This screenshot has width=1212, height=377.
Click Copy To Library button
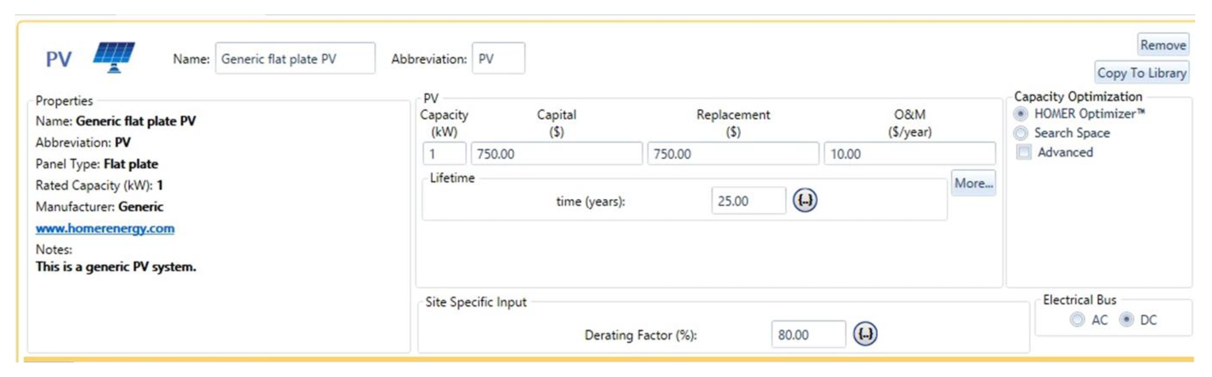[x=1141, y=73]
